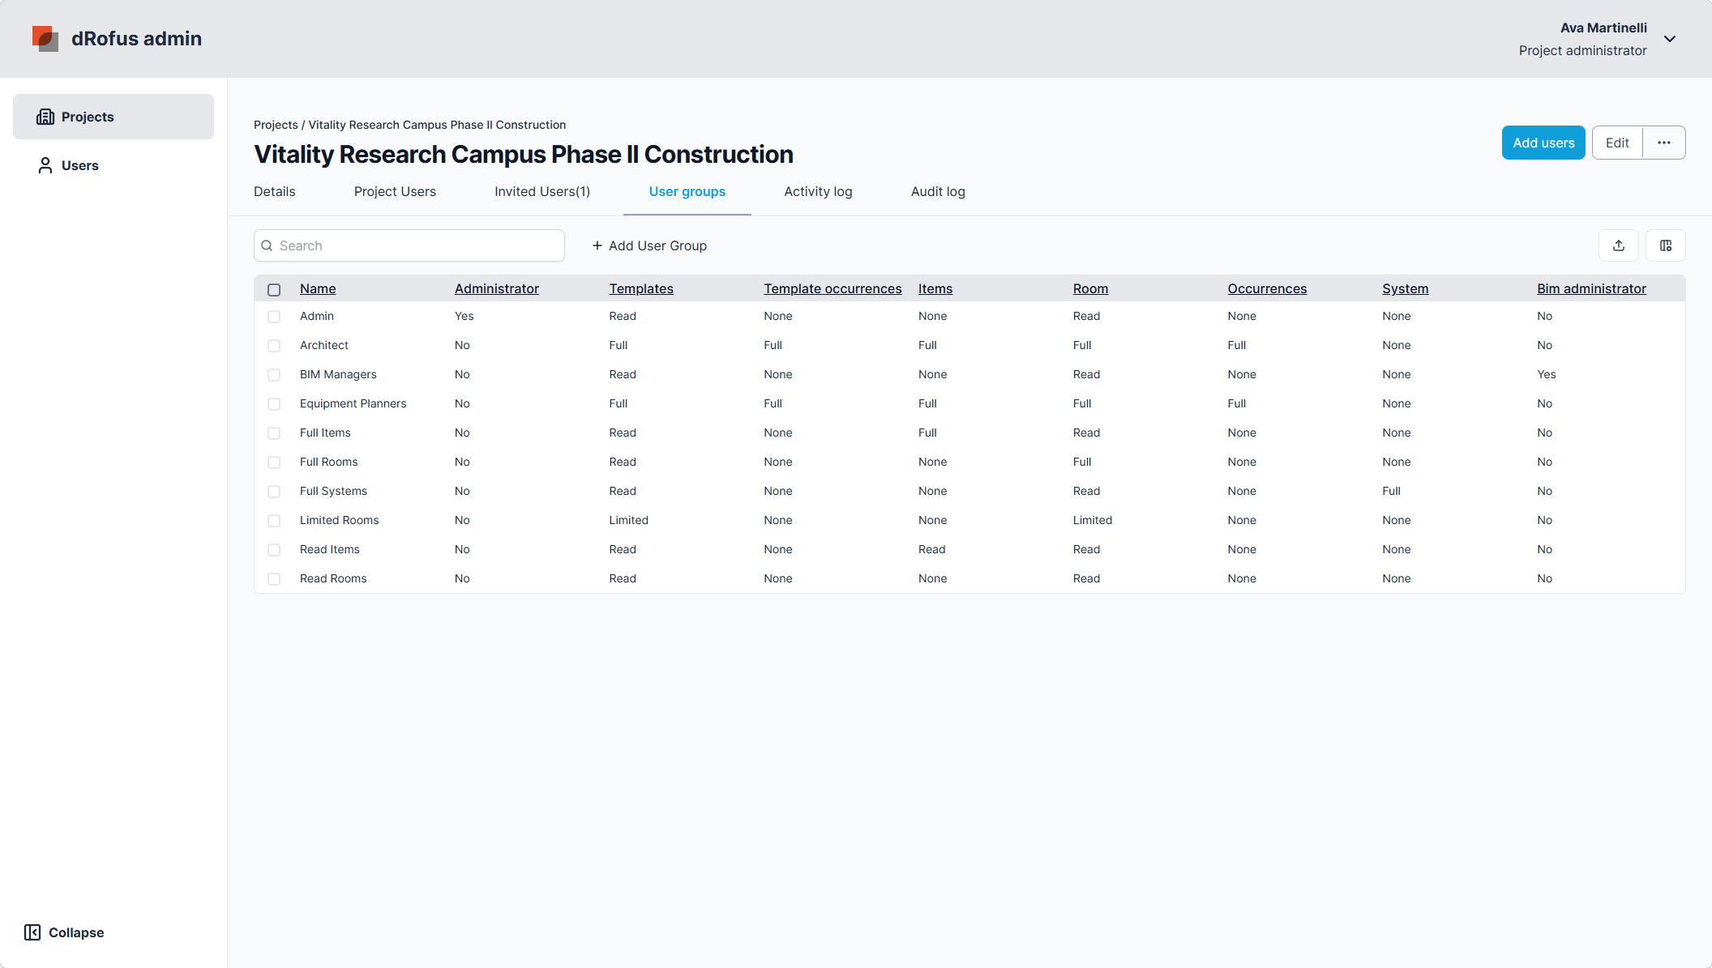Sort table by Room column header
The height and width of the screenshot is (968, 1712).
point(1090,288)
